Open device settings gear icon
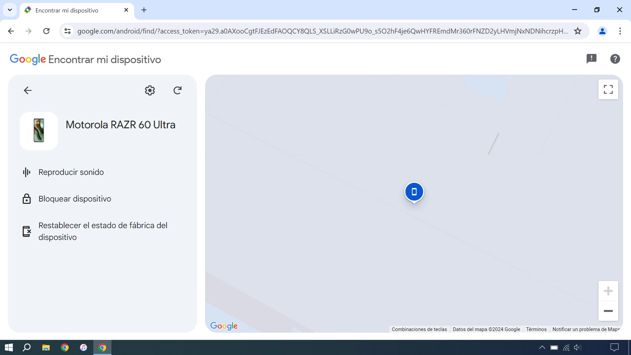This screenshot has height=355, width=631. pos(150,90)
